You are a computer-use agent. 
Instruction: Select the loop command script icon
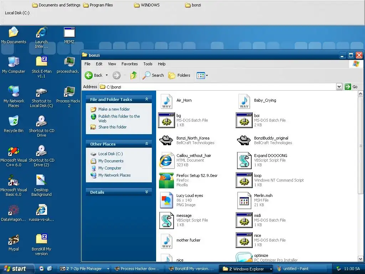(x=244, y=180)
